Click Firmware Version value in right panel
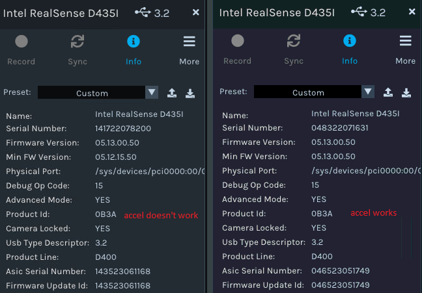 (333, 142)
